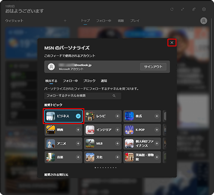This screenshot has width=214, height=195.
Task: Click the search magnifier icon
Action: tap(114, 96)
